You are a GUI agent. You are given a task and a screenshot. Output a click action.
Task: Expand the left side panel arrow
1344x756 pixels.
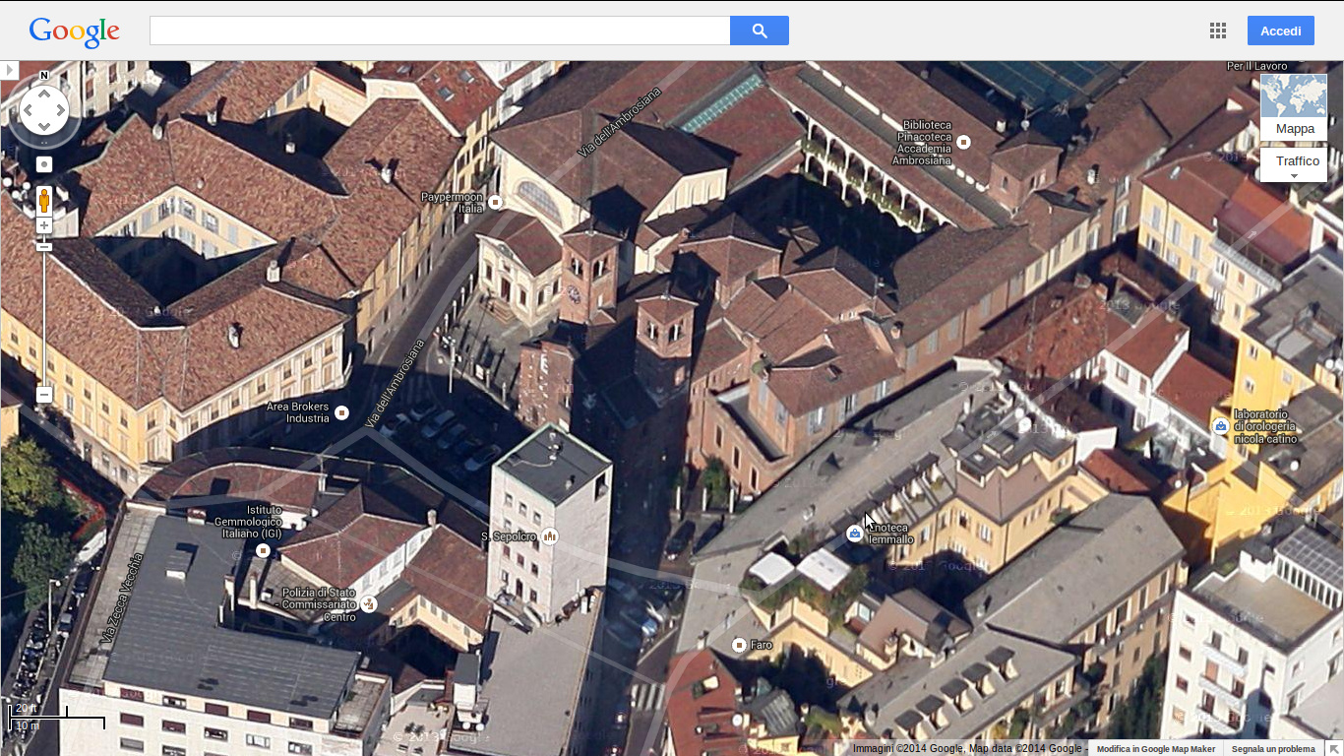[9, 71]
